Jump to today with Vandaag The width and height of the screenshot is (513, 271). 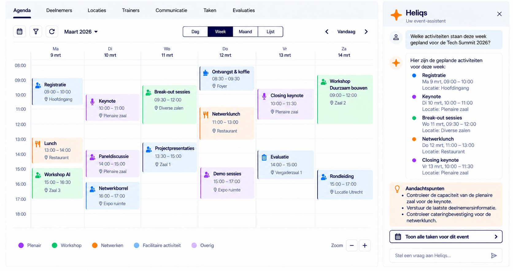346,32
